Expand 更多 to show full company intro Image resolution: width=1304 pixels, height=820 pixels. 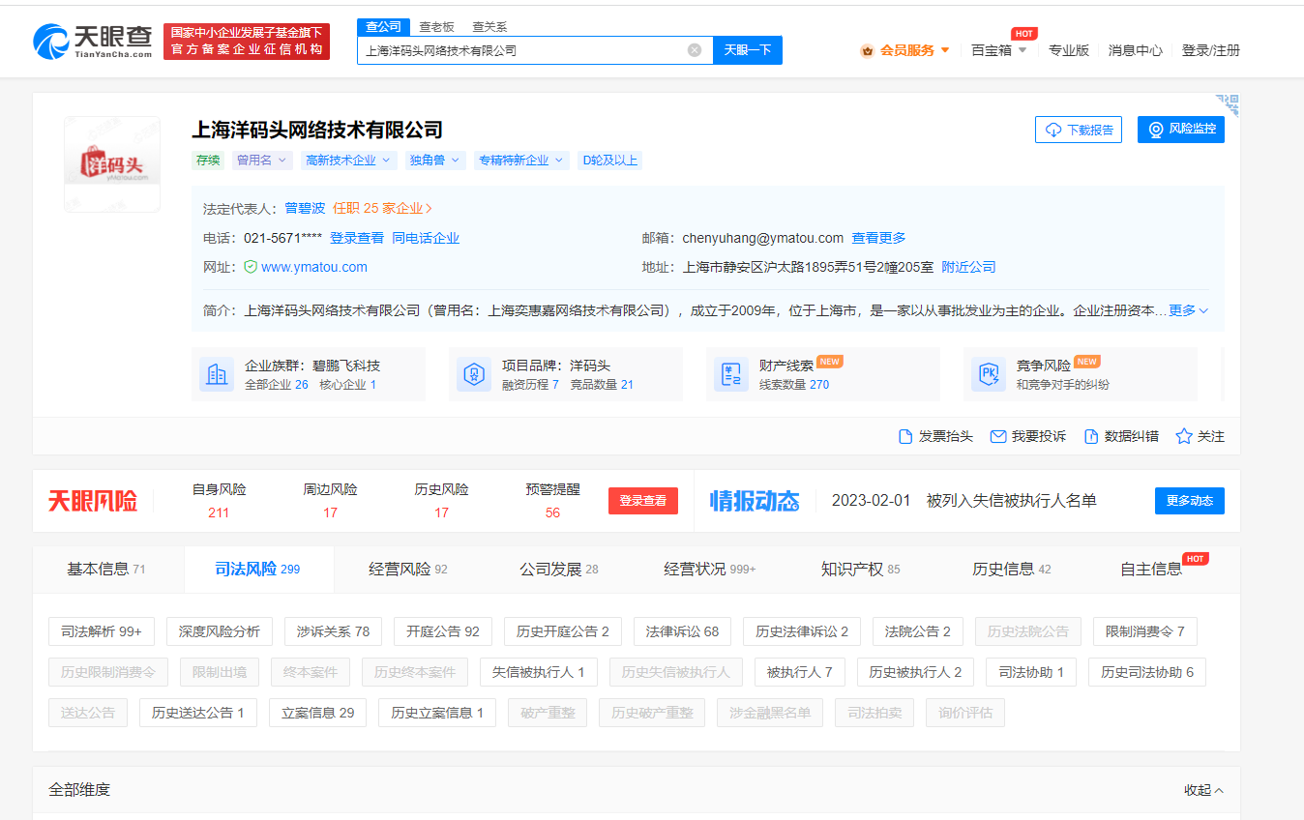1188,310
